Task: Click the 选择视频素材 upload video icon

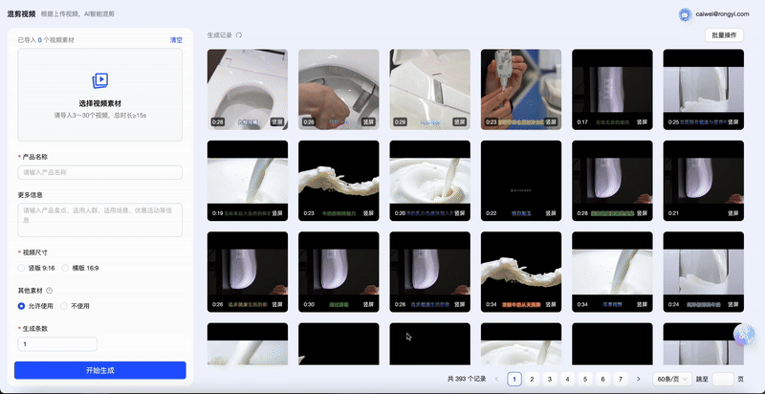Action: coord(100,80)
